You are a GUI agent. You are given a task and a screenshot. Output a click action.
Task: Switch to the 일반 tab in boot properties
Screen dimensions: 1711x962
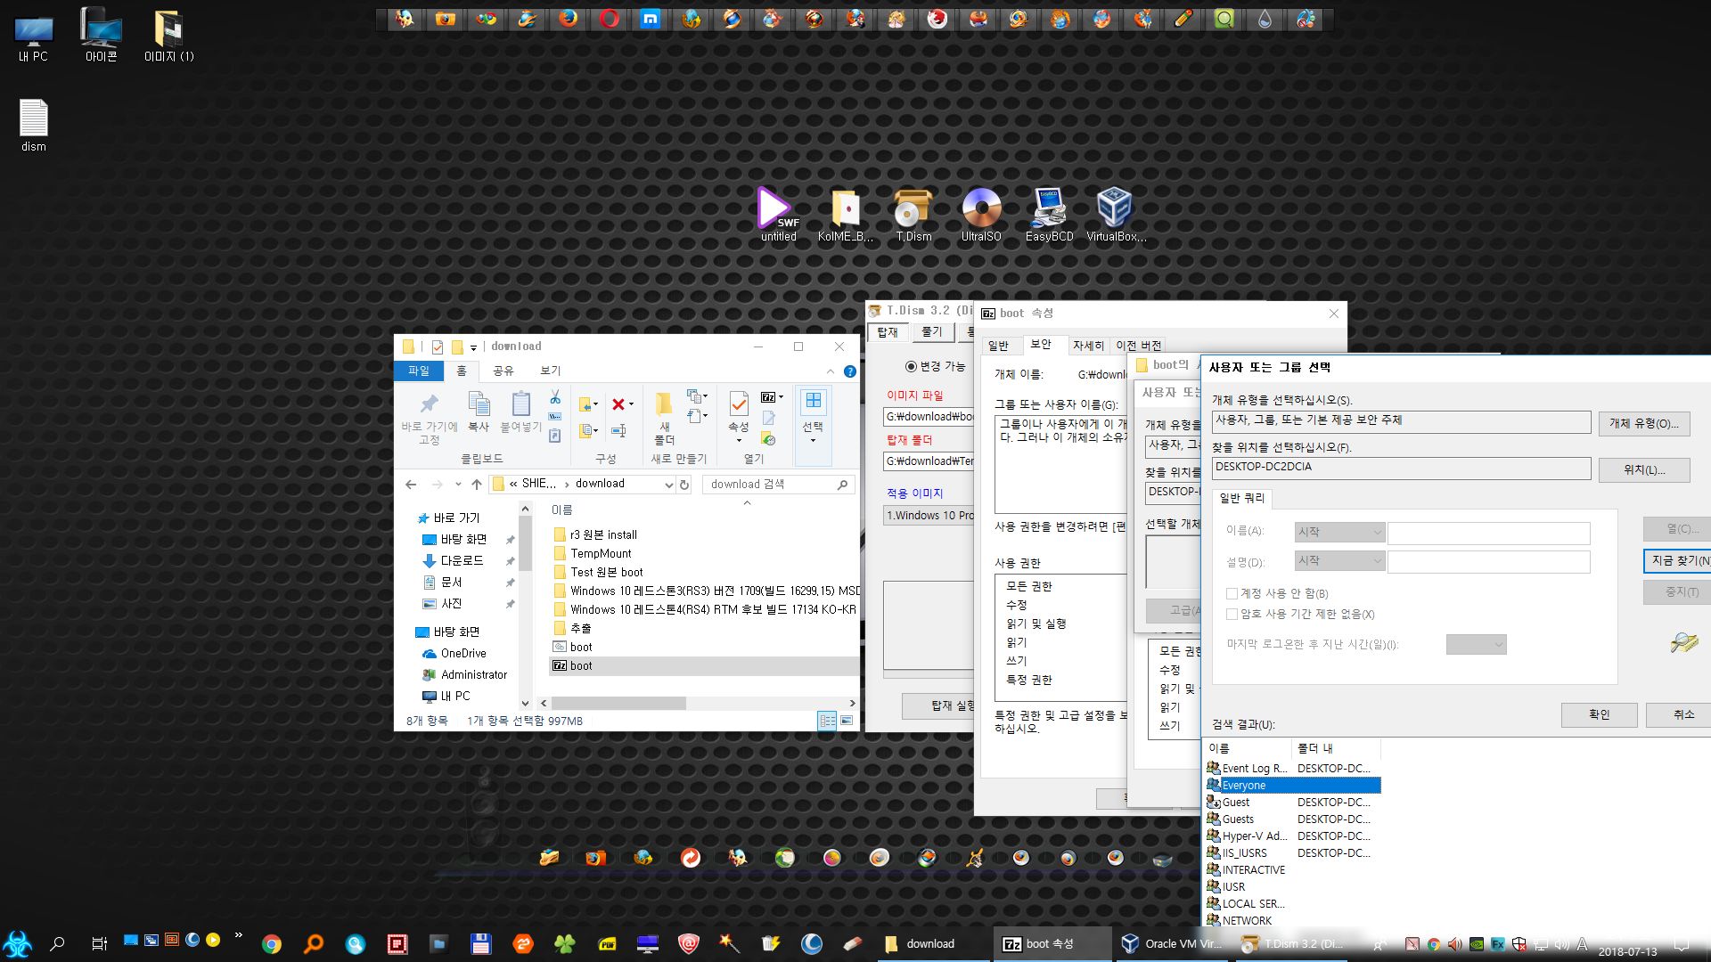[x=998, y=346]
